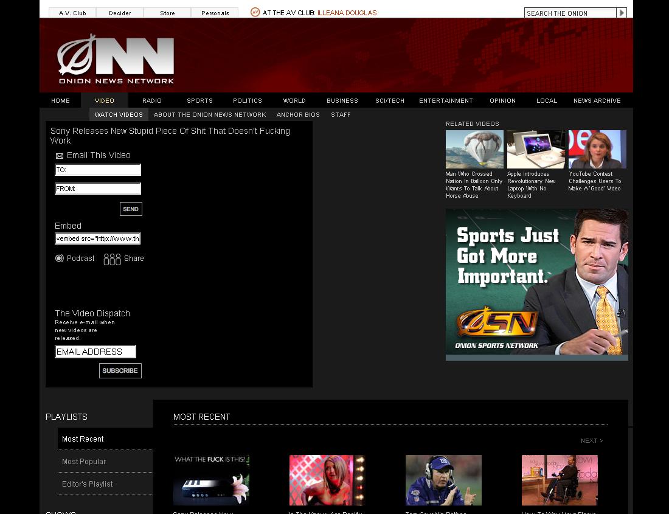Go to the HOME menu item
The width and height of the screenshot is (669, 514).
(61, 100)
